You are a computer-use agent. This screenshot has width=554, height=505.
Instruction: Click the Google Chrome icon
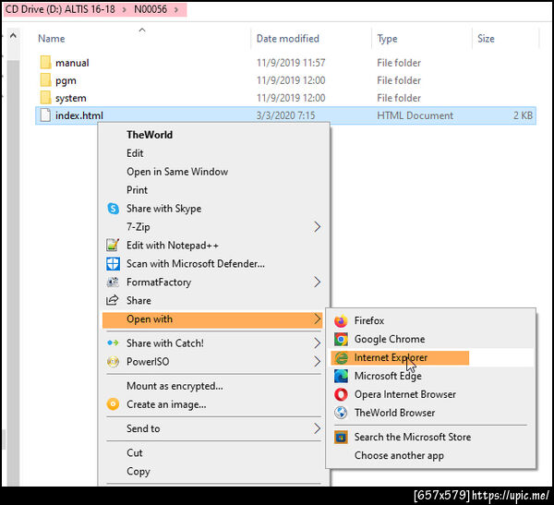tap(341, 339)
